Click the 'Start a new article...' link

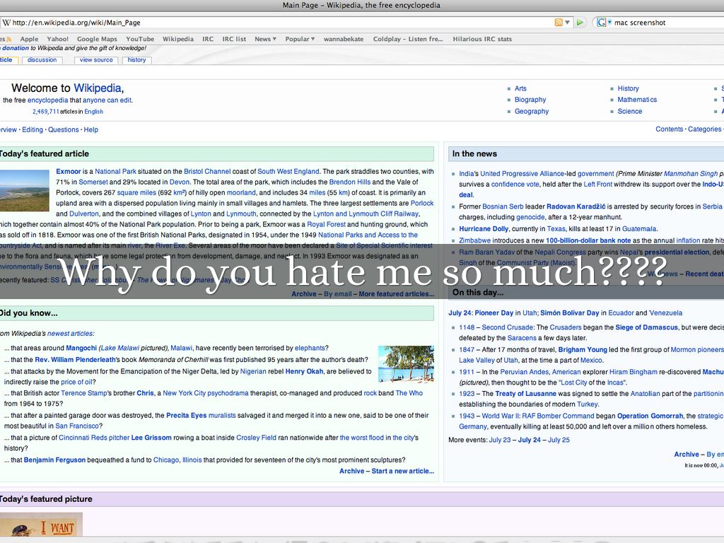click(402, 471)
